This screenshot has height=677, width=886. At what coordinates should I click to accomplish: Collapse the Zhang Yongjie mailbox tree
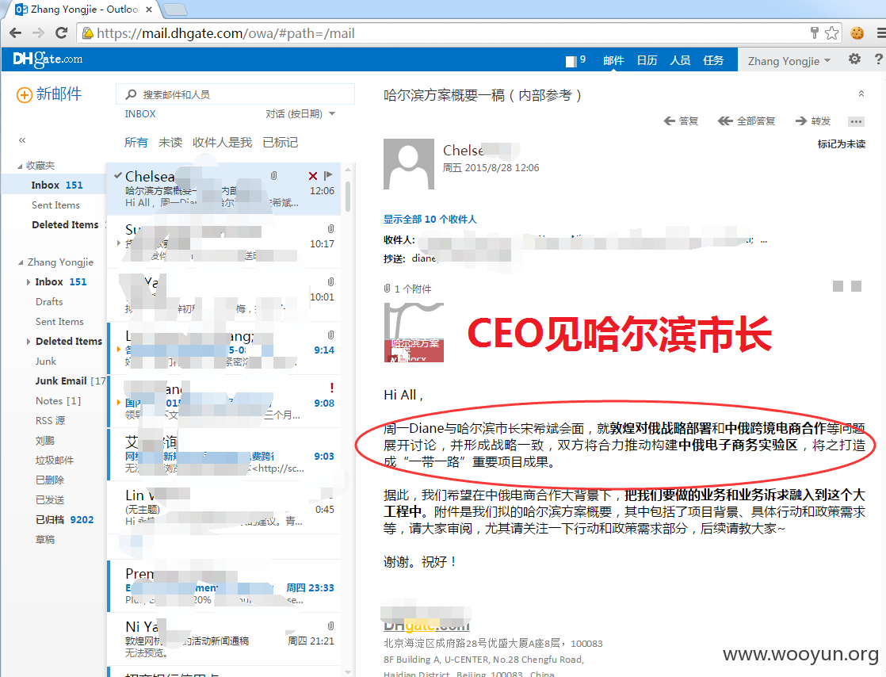coord(21,262)
